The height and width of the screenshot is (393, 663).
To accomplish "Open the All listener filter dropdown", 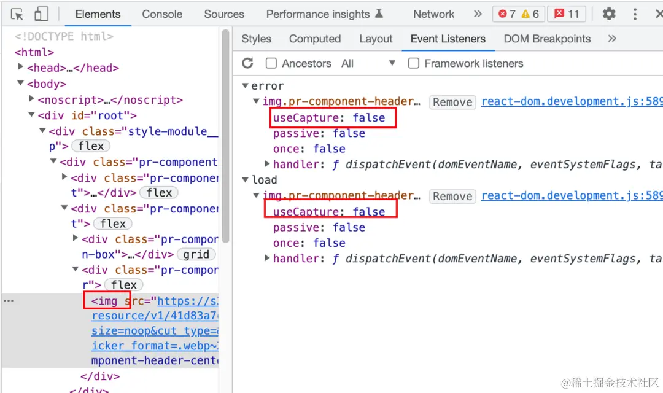I will [x=368, y=63].
